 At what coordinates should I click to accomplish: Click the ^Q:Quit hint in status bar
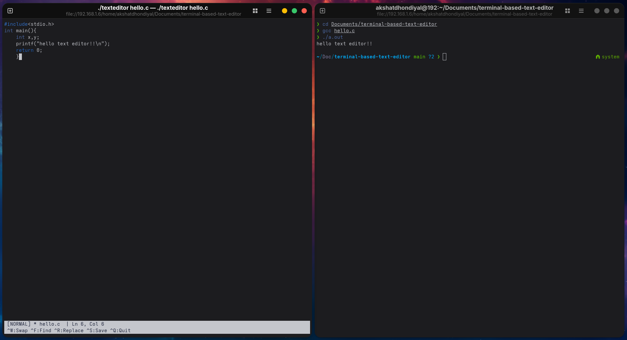pyautogui.click(x=120, y=331)
